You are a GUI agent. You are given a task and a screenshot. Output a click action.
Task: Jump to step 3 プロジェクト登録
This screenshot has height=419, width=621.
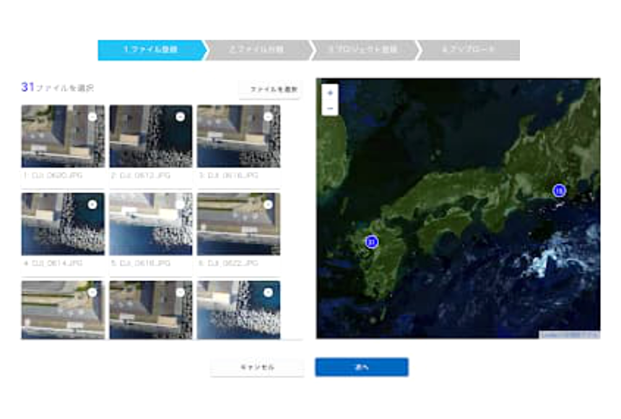pos(362,50)
